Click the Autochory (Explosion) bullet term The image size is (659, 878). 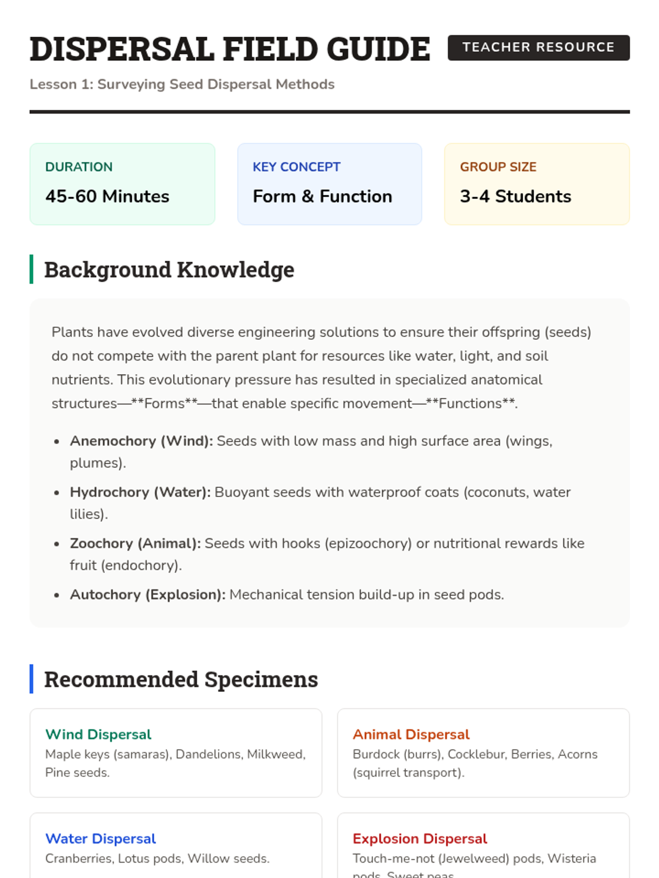pos(147,595)
